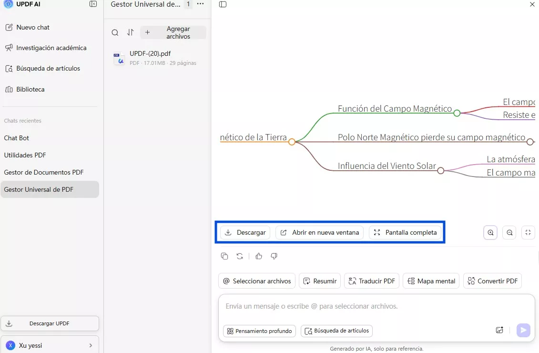Viewport: 539px width, 353px height.
Task: Regenerate the response
Action: [x=240, y=256]
